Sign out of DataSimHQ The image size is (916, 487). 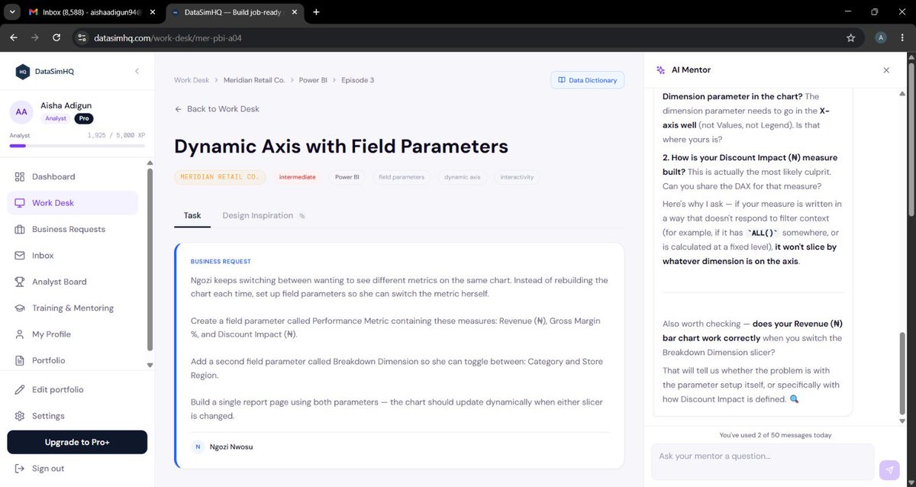coord(76,469)
